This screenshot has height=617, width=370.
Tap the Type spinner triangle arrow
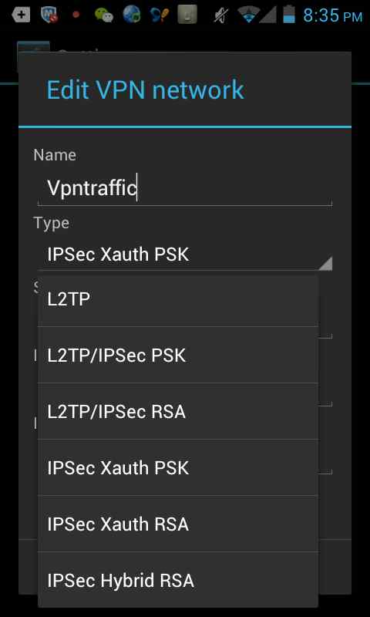(325, 263)
